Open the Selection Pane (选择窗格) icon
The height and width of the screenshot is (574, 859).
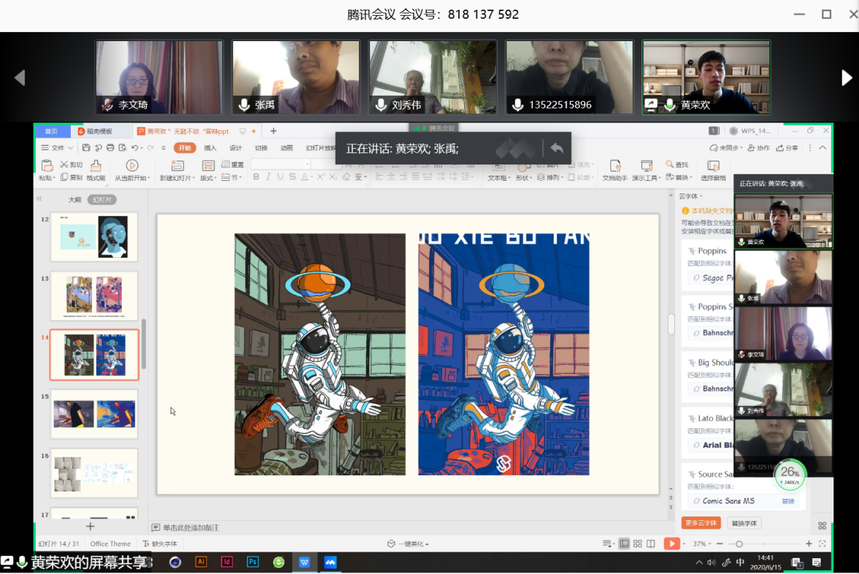tap(712, 167)
